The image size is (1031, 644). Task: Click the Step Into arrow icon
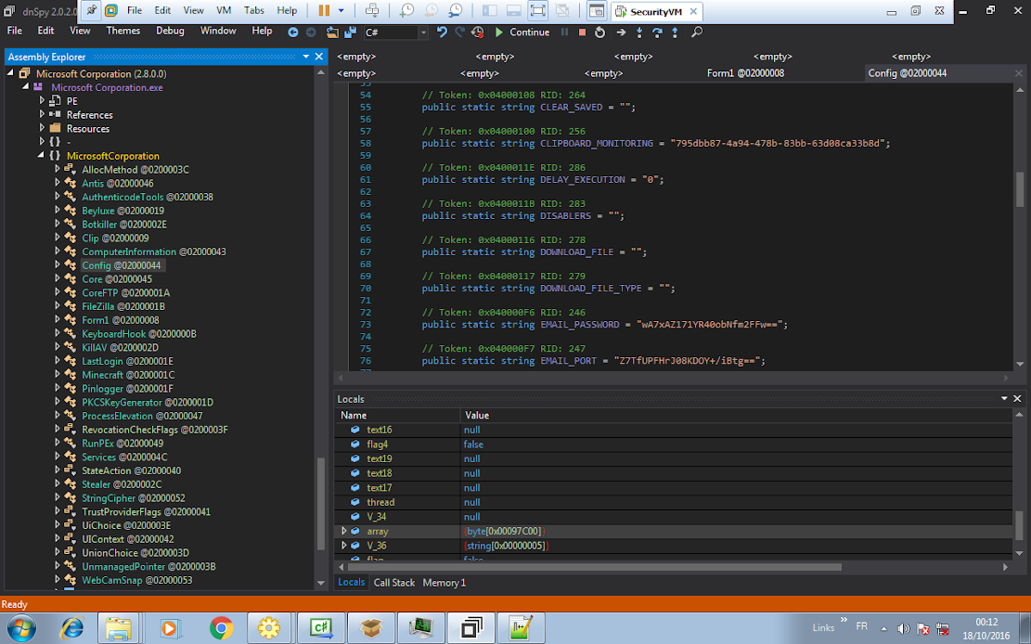point(639,32)
